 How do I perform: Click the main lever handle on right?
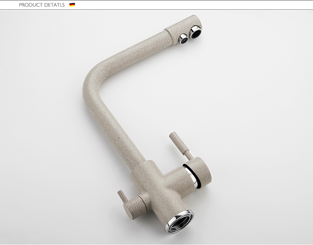coord(174,140)
